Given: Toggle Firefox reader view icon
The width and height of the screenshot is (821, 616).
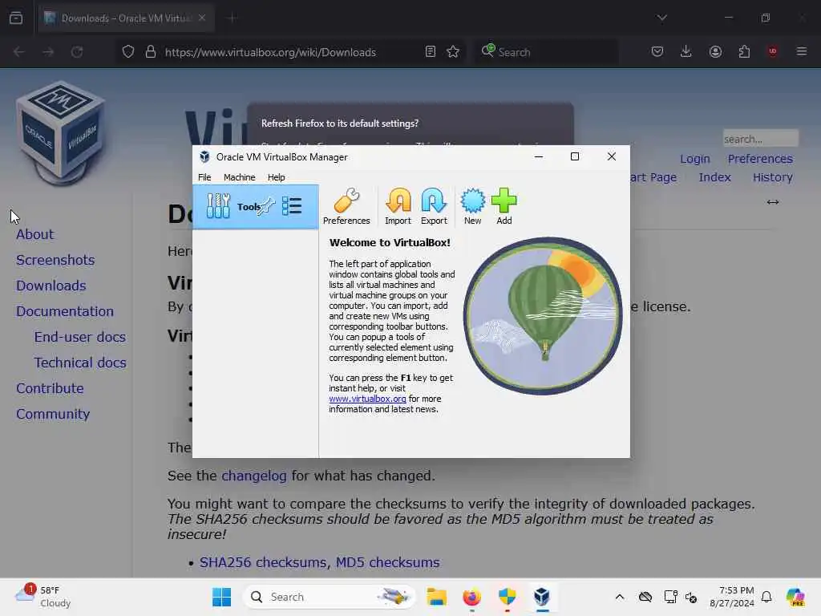Looking at the screenshot, I should pyautogui.click(x=431, y=52).
